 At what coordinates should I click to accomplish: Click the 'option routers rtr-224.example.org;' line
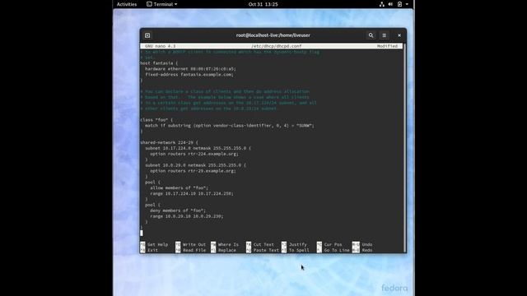click(x=194, y=154)
